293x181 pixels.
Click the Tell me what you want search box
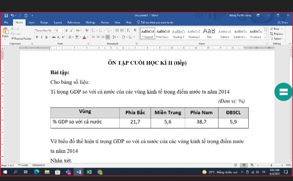coord(157,22)
